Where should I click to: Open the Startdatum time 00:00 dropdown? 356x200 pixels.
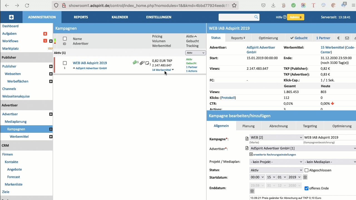coord(257,177)
